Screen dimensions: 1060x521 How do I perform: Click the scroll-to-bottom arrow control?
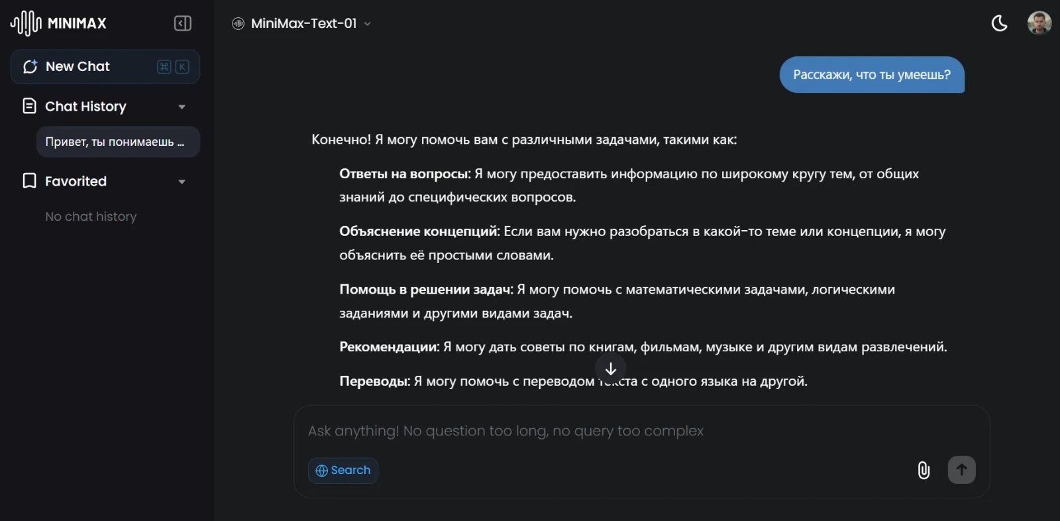(x=610, y=369)
